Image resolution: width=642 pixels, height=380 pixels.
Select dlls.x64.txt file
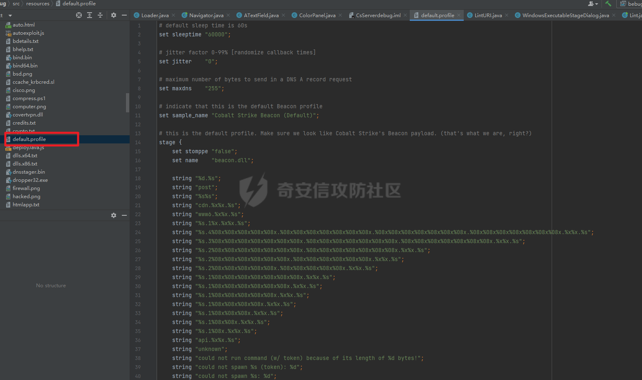point(25,156)
